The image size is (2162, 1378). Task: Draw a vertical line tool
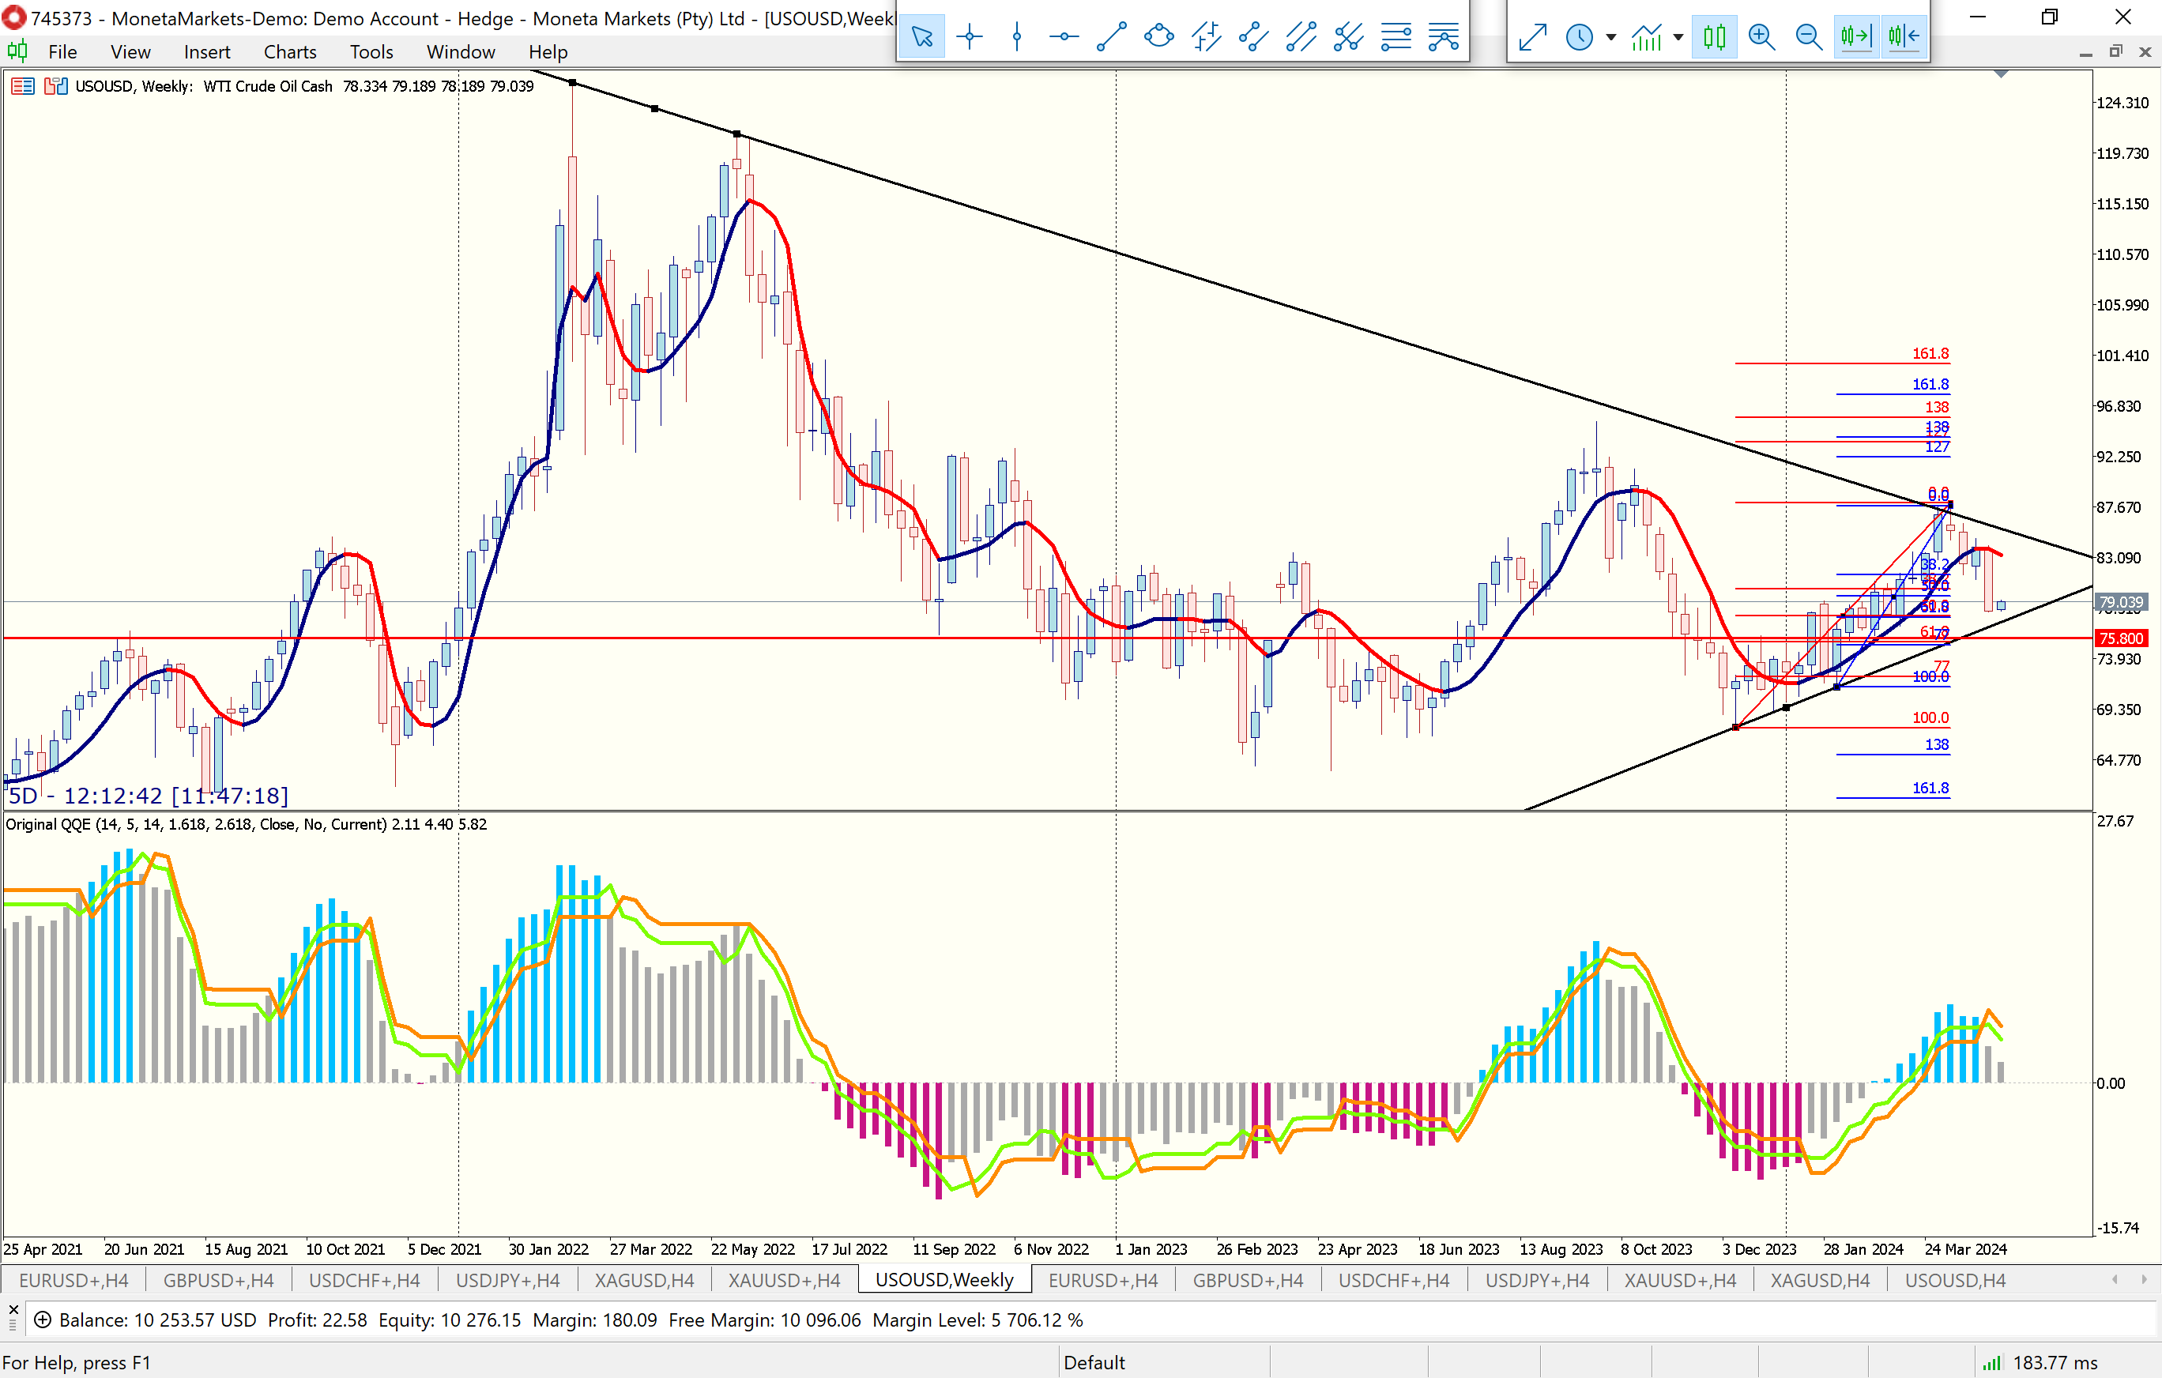(x=1016, y=37)
